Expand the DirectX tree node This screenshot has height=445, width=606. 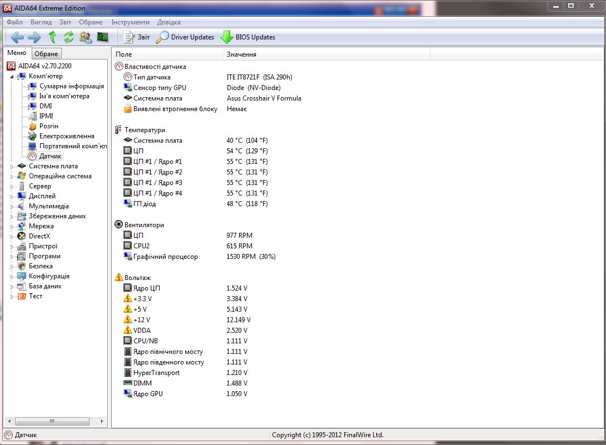(x=12, y=237)
